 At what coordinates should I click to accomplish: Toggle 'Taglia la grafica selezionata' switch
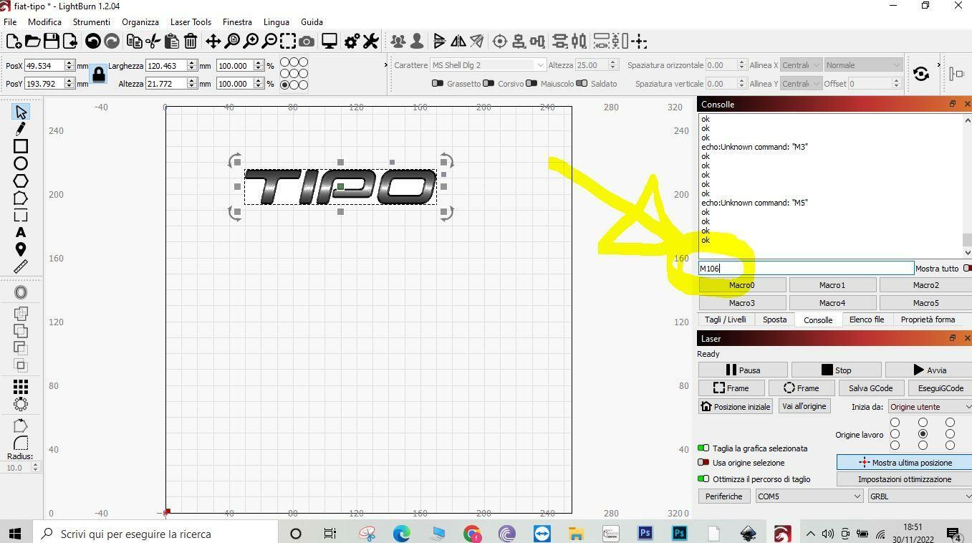(703, 448)
